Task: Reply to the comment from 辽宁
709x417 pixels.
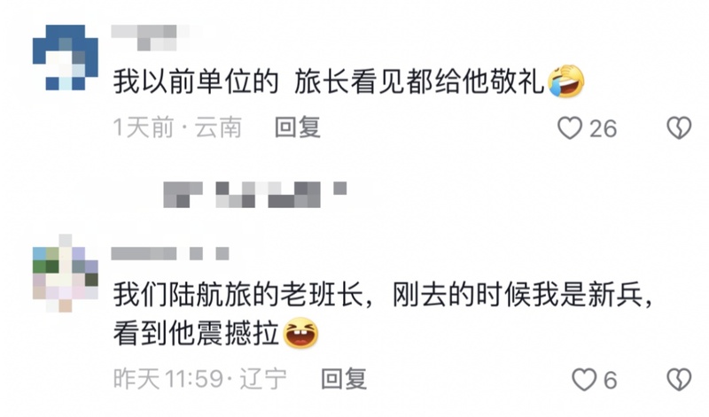Action: pyautogui.click(x=344, y=379)
